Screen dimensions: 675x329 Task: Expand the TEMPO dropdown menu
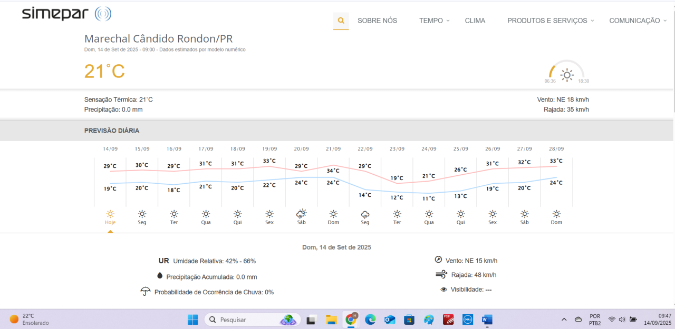pyautogui.click(x=434, y=21)
